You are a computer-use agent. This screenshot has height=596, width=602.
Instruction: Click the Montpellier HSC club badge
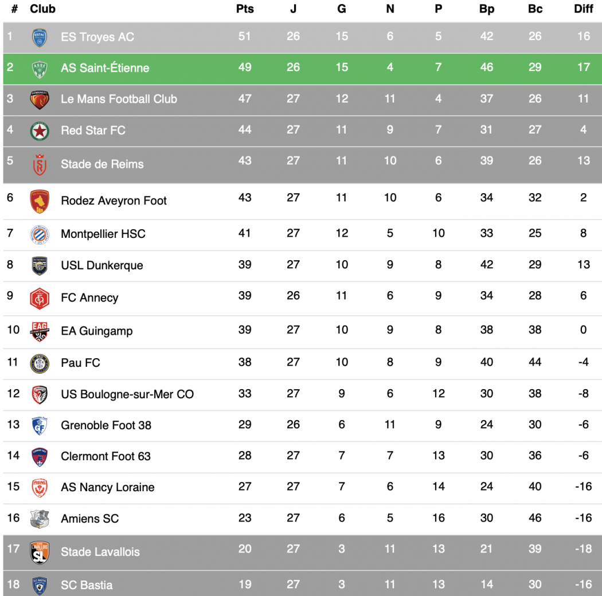(x=40, y=234)
